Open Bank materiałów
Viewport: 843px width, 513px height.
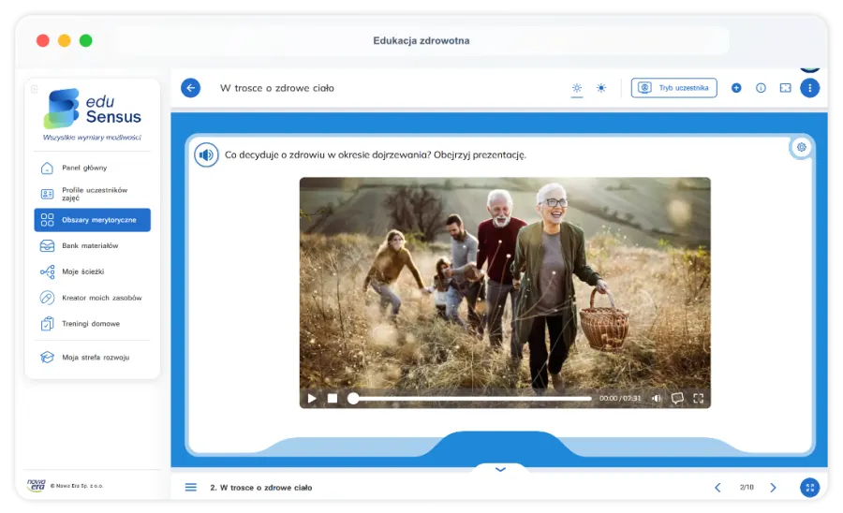coord(92,246)
